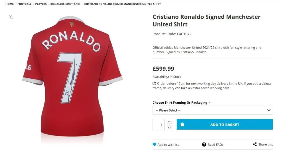Navigate to the PLAYERS breadcrumb
Viewport: 286px width, 150px height.
[41, 4]
